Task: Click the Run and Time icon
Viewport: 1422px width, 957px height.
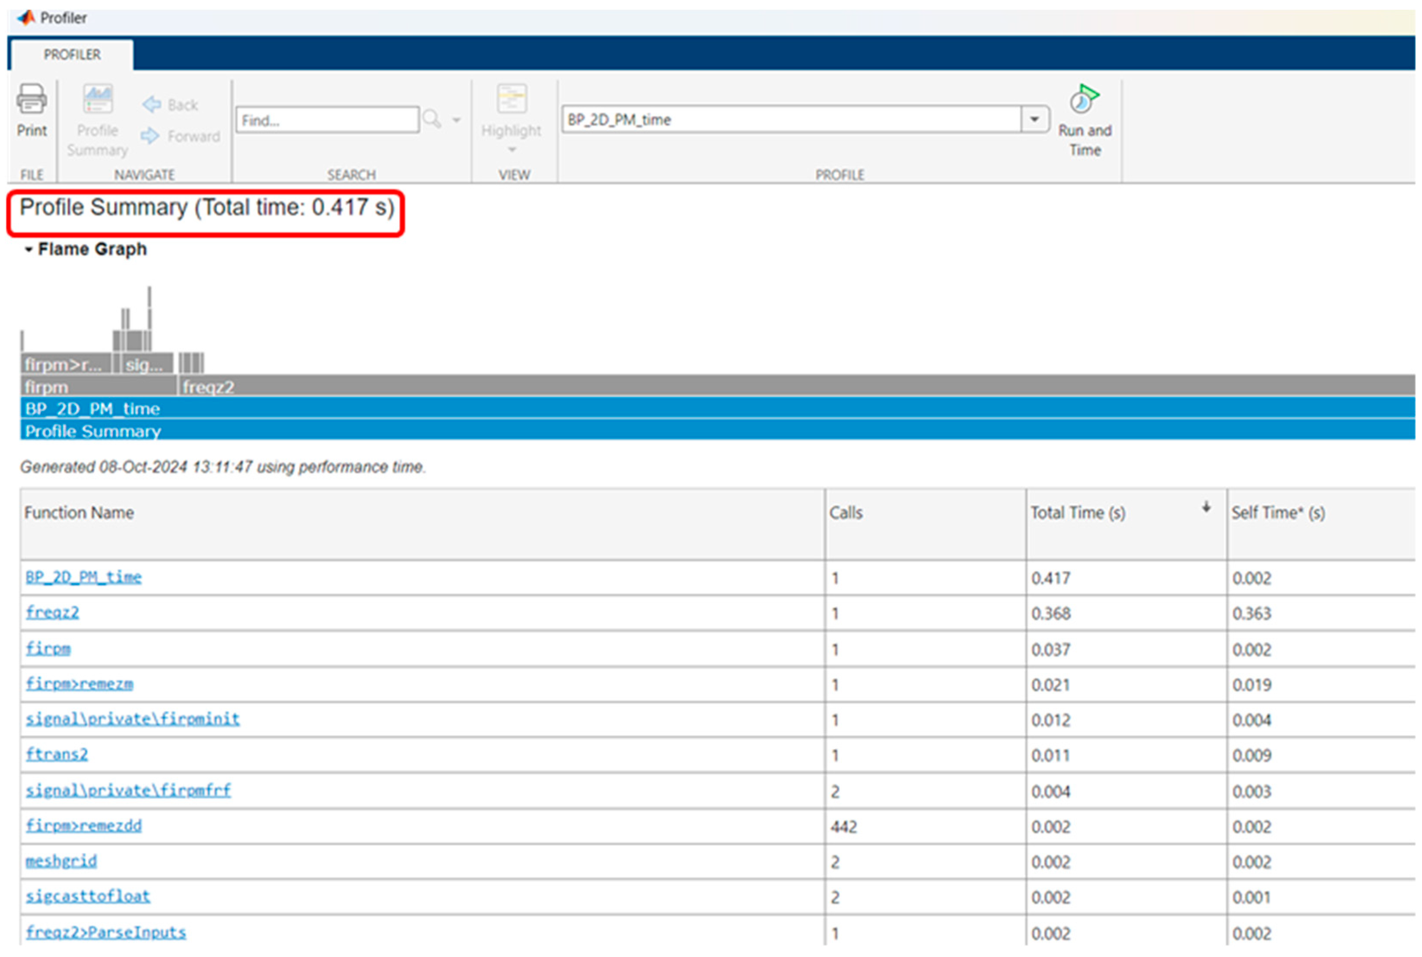Action: (1083, 99)
